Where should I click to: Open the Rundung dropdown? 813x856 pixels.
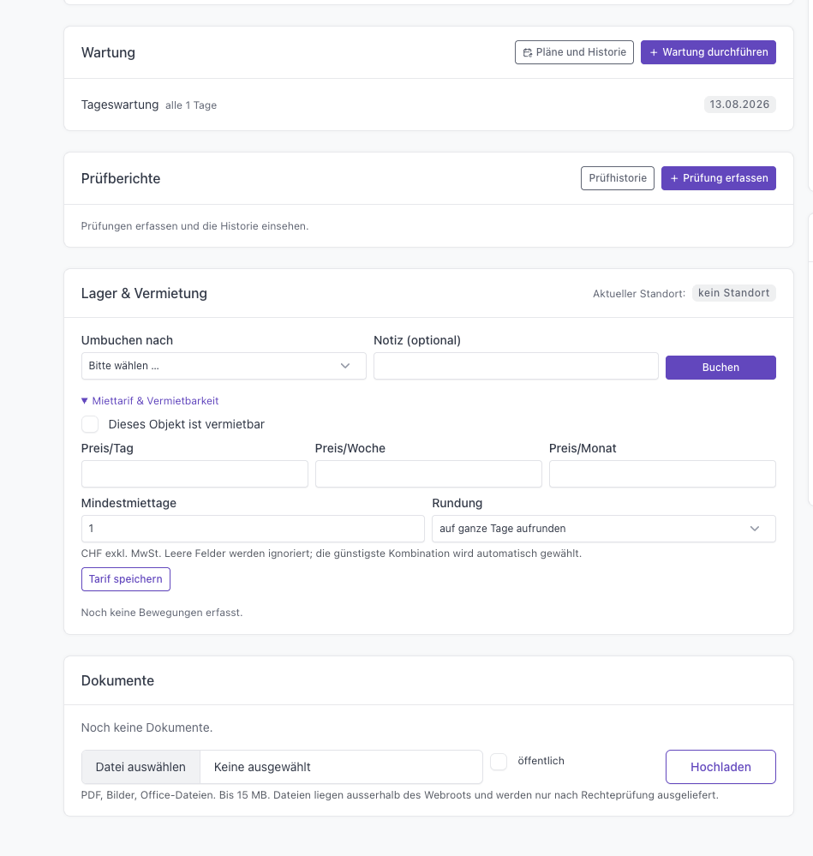click(604, 529)
